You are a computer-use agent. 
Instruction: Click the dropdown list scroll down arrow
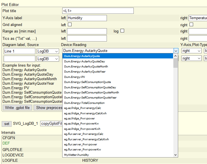(x=175, y=155)
